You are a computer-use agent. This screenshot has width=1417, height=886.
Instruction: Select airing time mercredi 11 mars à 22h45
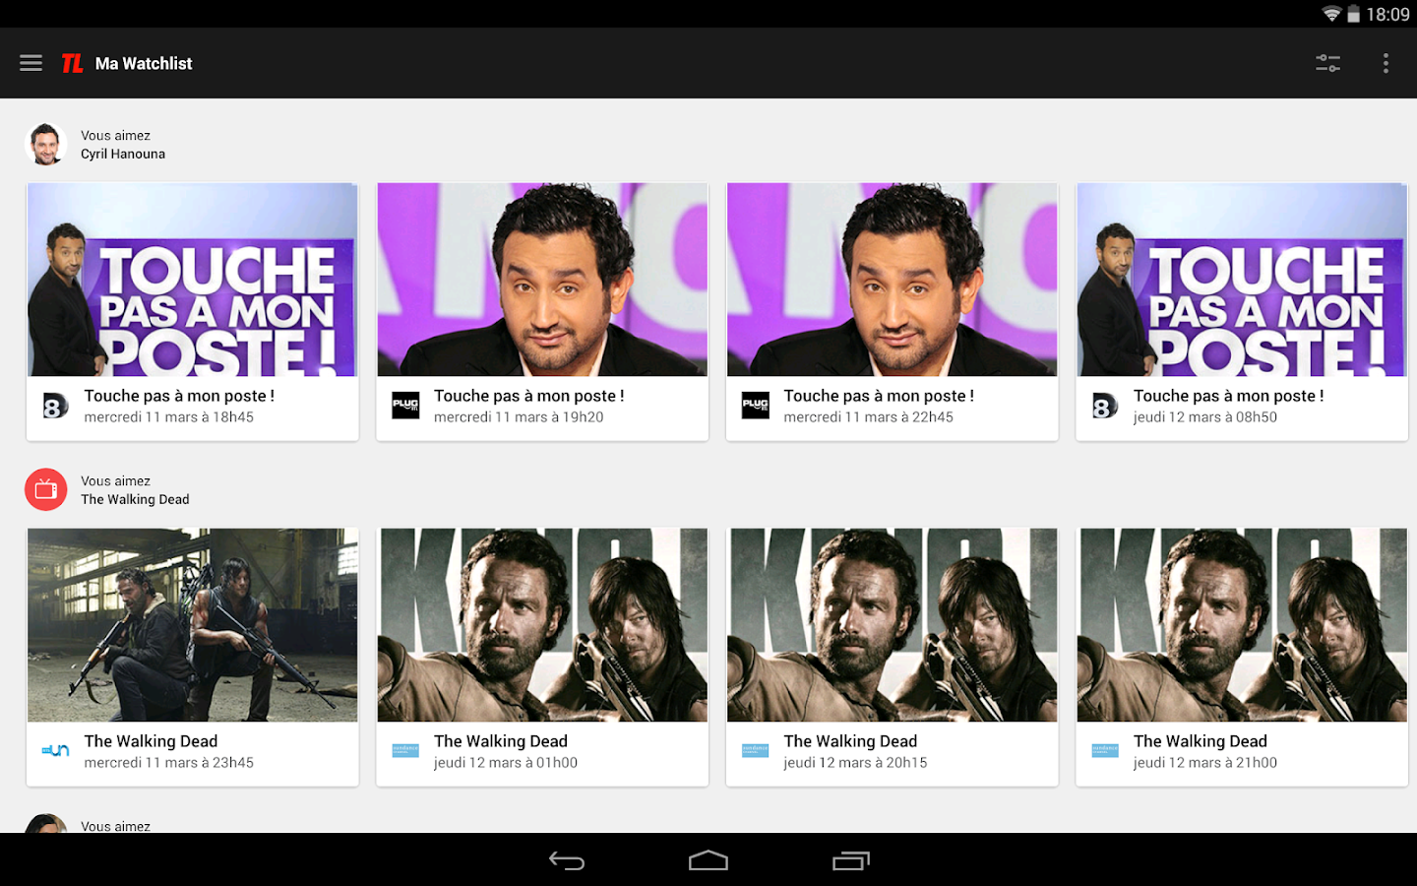coord(869,417)
